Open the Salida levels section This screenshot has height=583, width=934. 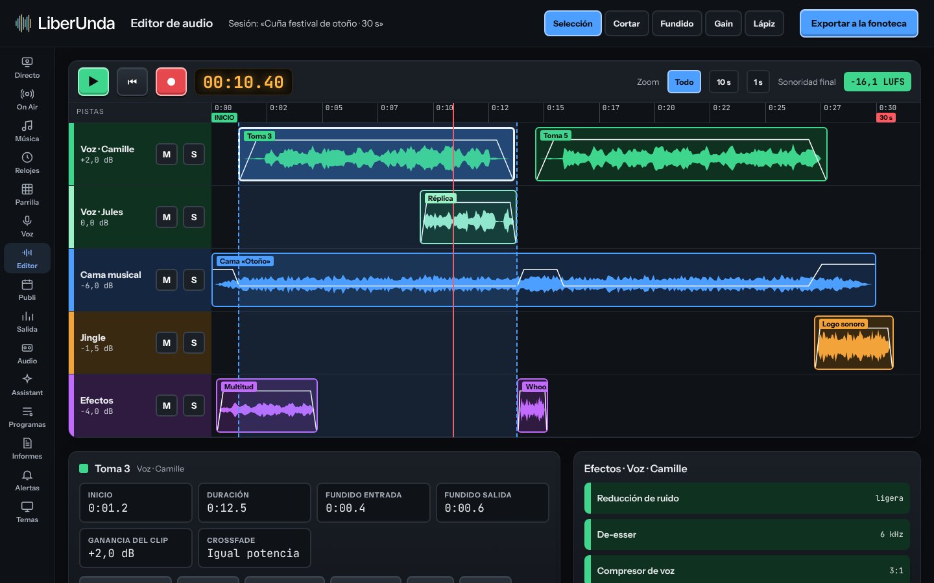click(x=27, y=321)
